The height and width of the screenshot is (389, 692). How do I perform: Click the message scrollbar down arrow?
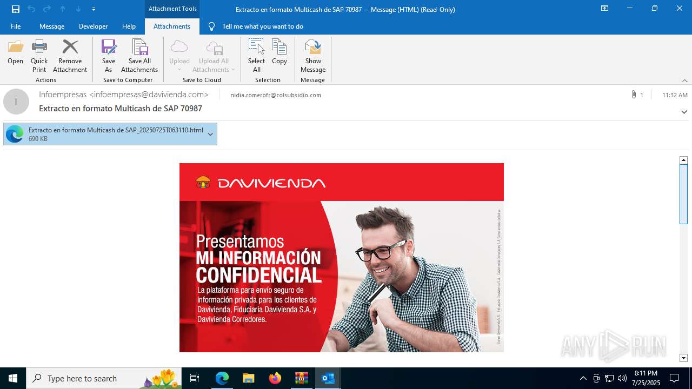tap(683, 358)
